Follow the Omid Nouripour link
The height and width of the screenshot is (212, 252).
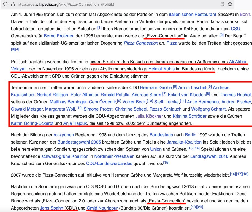(x=102, y=208)
